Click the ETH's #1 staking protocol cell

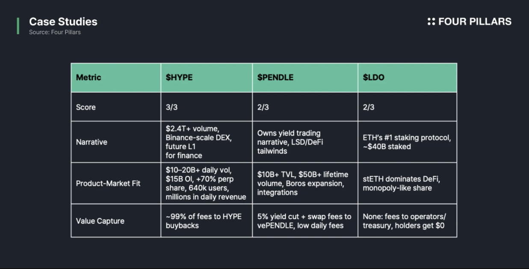click(x=407, y=142)
